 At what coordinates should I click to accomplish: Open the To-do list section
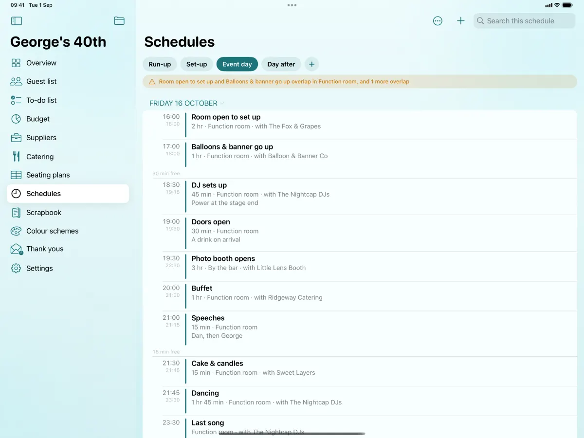68,100
